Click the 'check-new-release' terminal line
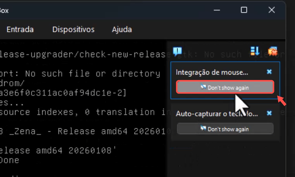295x177 pixels. (83, 54)
